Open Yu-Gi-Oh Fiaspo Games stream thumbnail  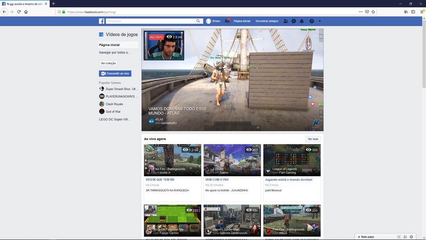pyautogui.click(x=172, y=221)
